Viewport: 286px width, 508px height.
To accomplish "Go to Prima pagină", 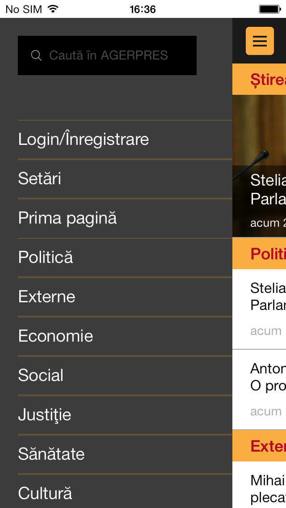I will click(125, 218).
